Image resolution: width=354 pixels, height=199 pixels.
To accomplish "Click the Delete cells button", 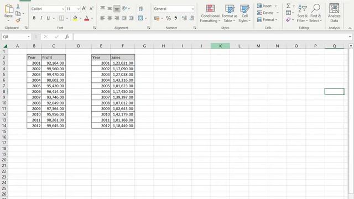I will (x=268, y=13).
